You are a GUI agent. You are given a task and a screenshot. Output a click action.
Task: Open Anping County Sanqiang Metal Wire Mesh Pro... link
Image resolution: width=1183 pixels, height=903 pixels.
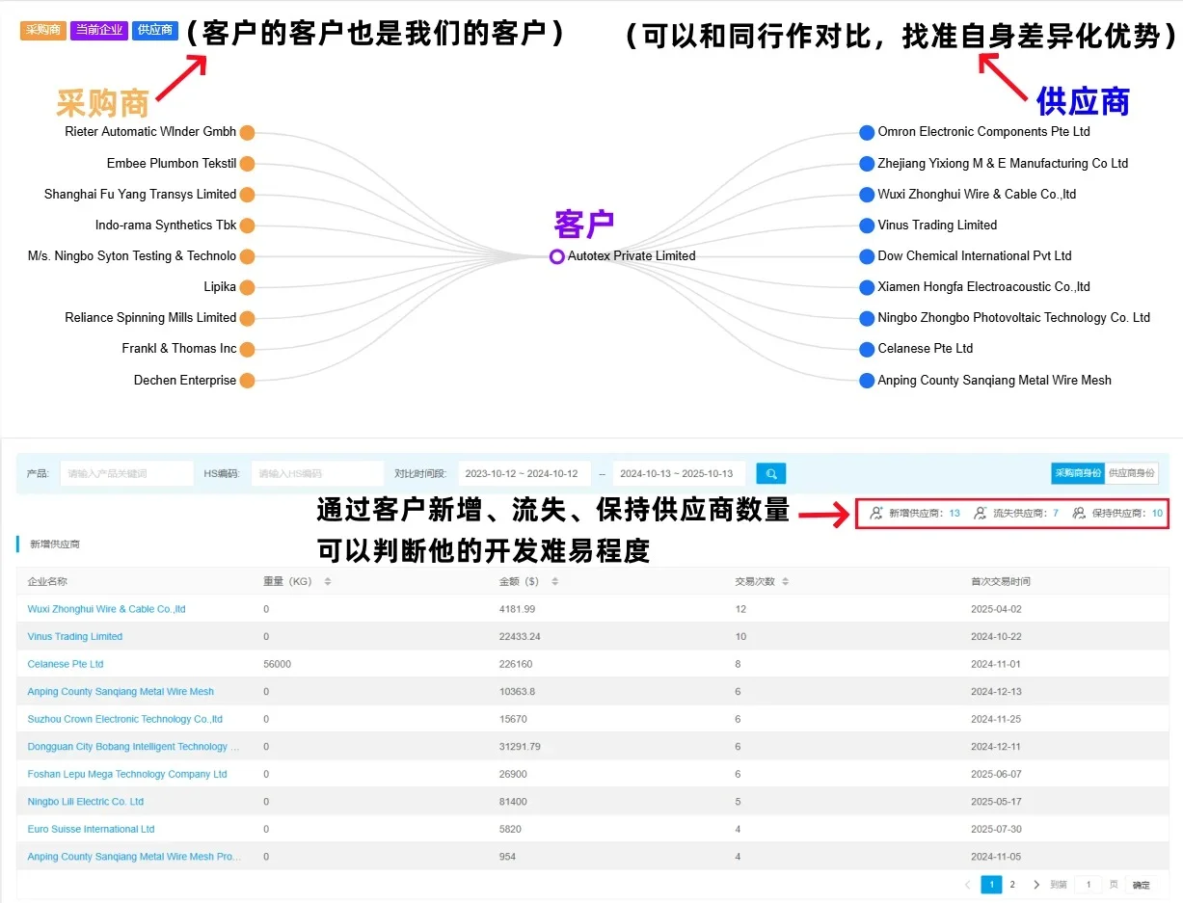[x=134, y=857]
